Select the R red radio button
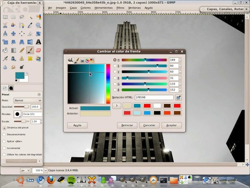 [x=115, y=78]
